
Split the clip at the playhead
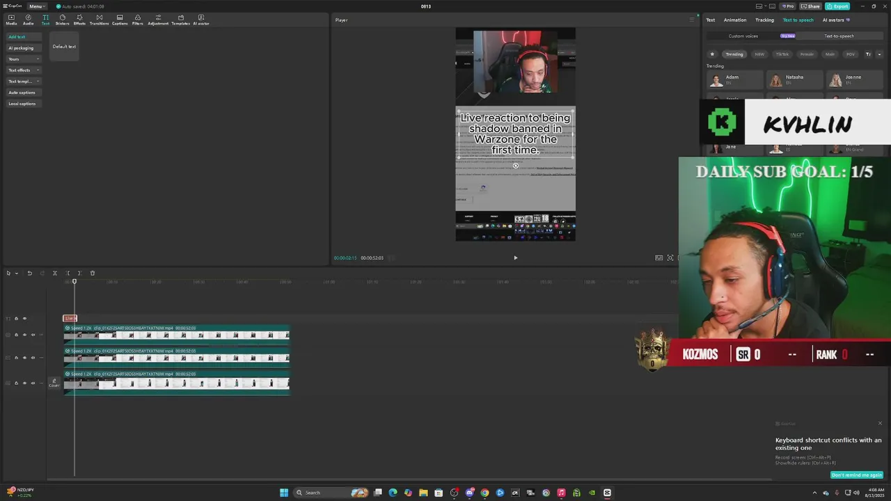point(54,273)
